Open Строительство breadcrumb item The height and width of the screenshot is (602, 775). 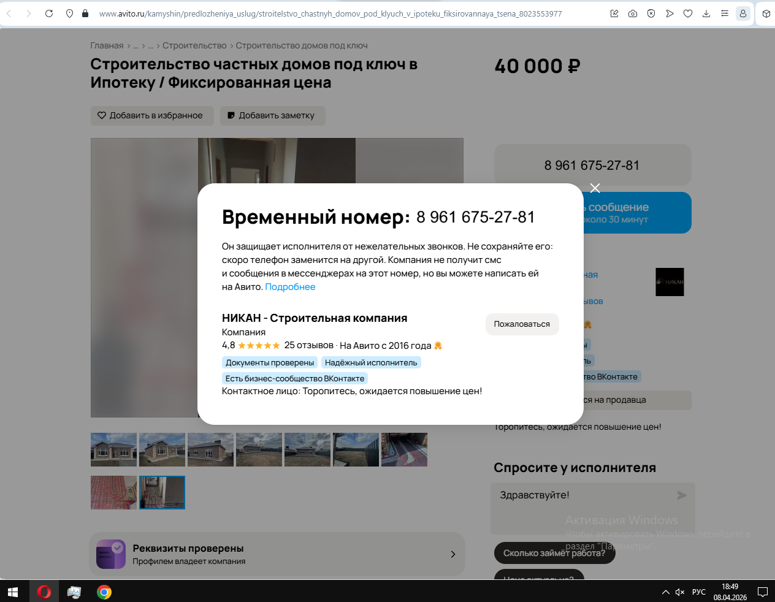point(194,45)
